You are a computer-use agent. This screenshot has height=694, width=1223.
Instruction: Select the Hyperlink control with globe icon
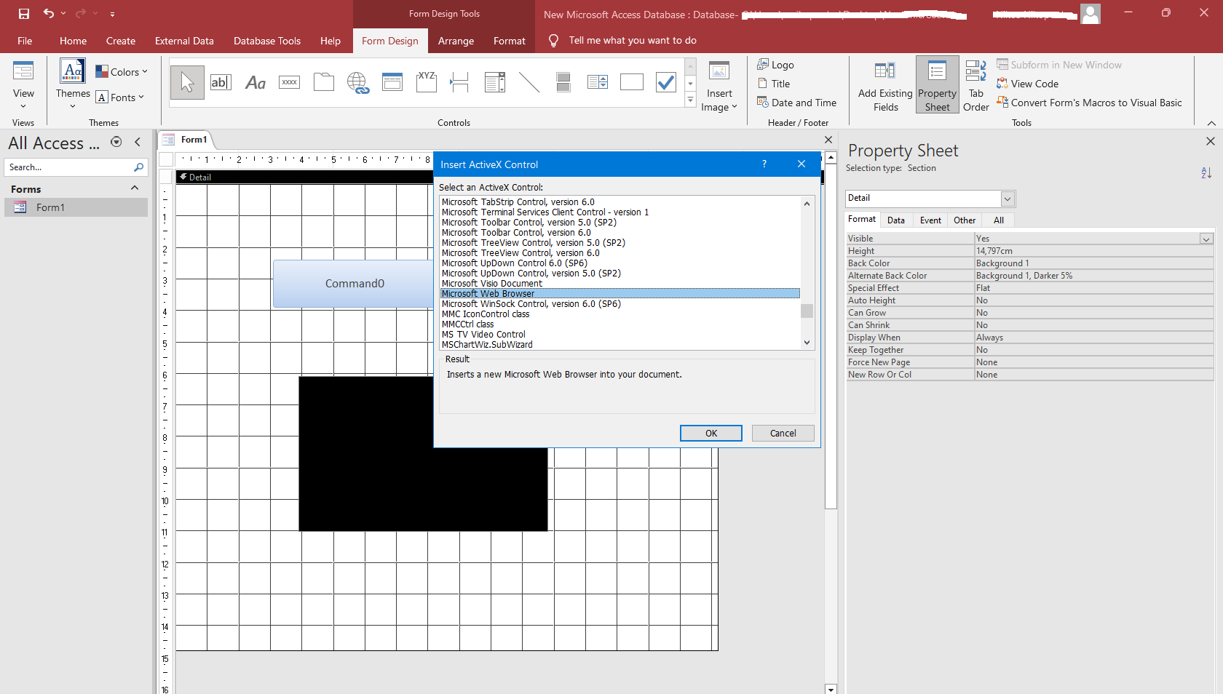click(x=358, y=83)
